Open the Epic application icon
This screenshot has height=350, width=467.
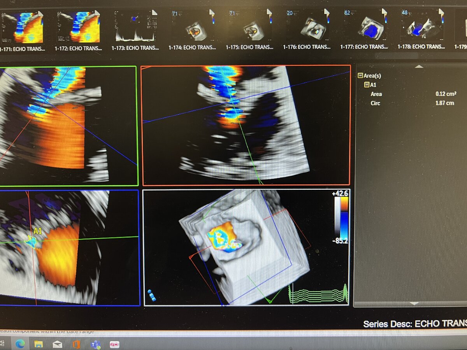click(x=114, y=344)
